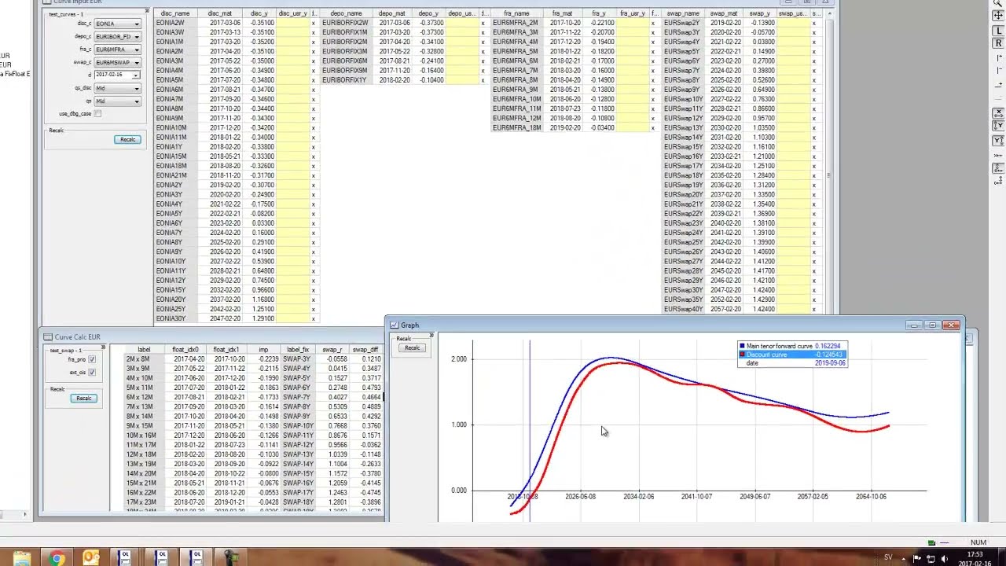The height and width of the screenshot is (566, 1006).
Task: Open Google Chrome from the taskbar
Action: coord(57,558)
